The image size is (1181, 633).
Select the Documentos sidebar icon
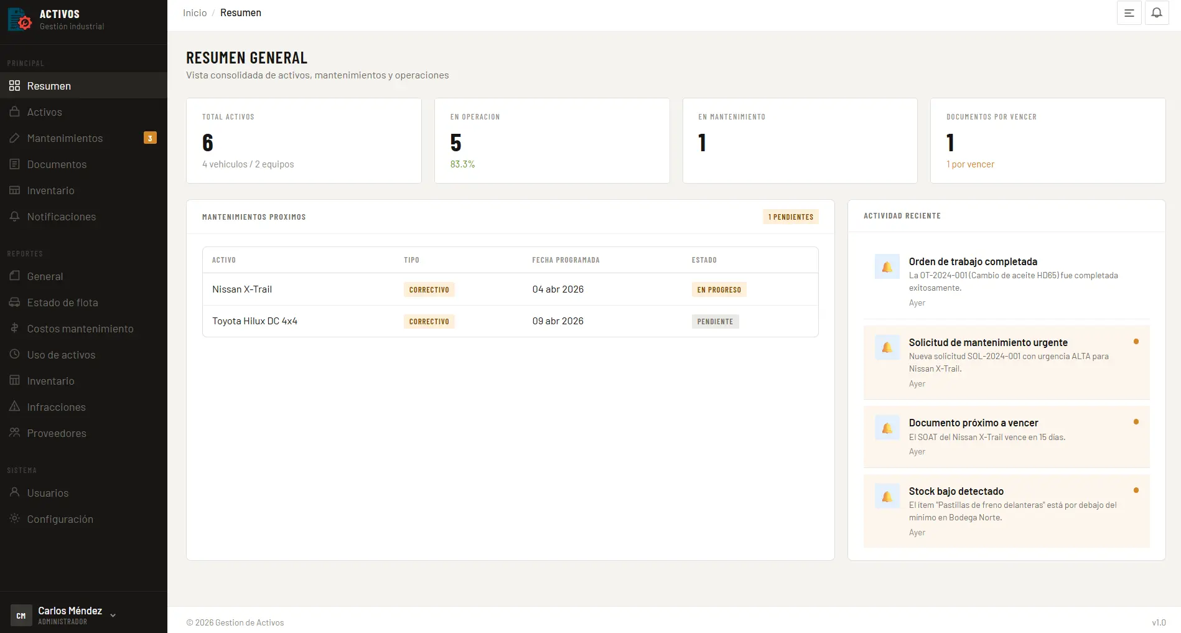click(15, 164)
